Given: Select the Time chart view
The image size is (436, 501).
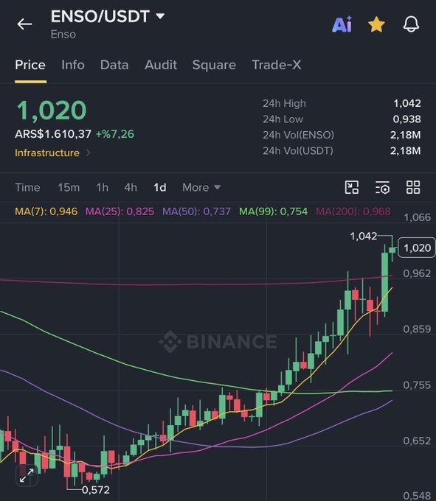Looking at the screenshot, I should pyautogui.click(x=27, y=187).
